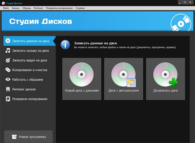195x143 pixels.
Task: Click the Риппинг дисков sidebar icon
Action: 8,89
